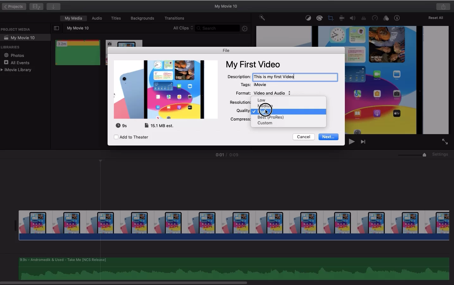Click the My First Video title text
The width and height of the screenshot is (454, 285).
pyautogui.click(x=253, y=64)
